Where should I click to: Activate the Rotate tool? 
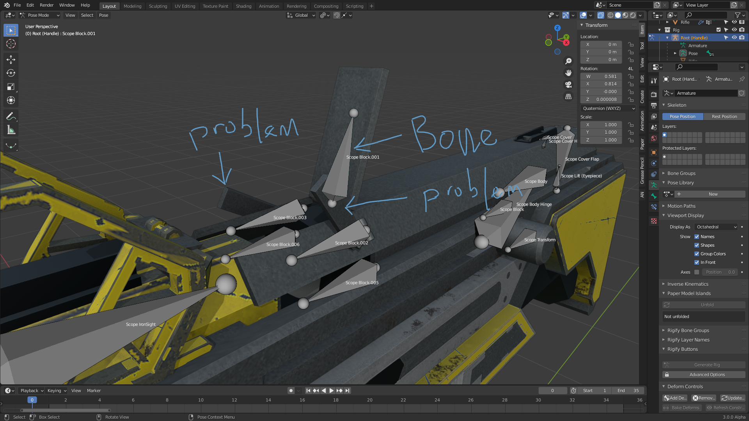[x=11, y=73]
